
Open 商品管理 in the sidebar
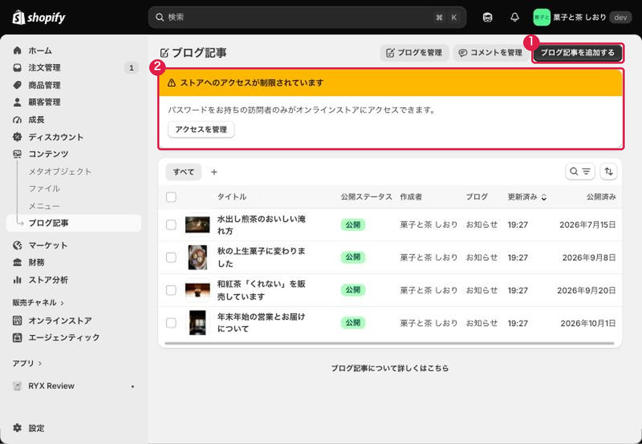74,85
